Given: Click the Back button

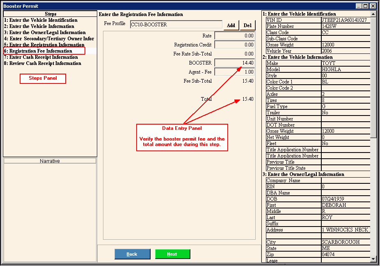Looking at the screenshot, I should (x=132, y=254).
